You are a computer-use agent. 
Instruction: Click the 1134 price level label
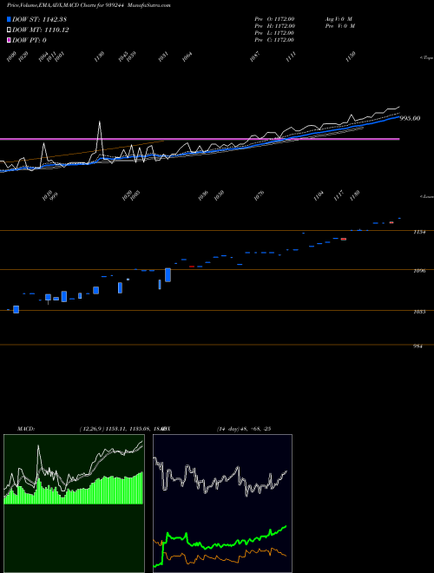click(419, 232)
